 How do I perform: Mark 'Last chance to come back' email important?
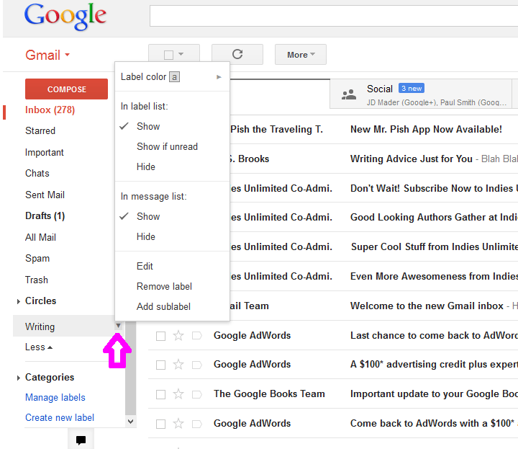tap(197, 336)
